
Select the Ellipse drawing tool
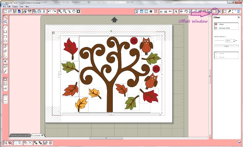5,41
